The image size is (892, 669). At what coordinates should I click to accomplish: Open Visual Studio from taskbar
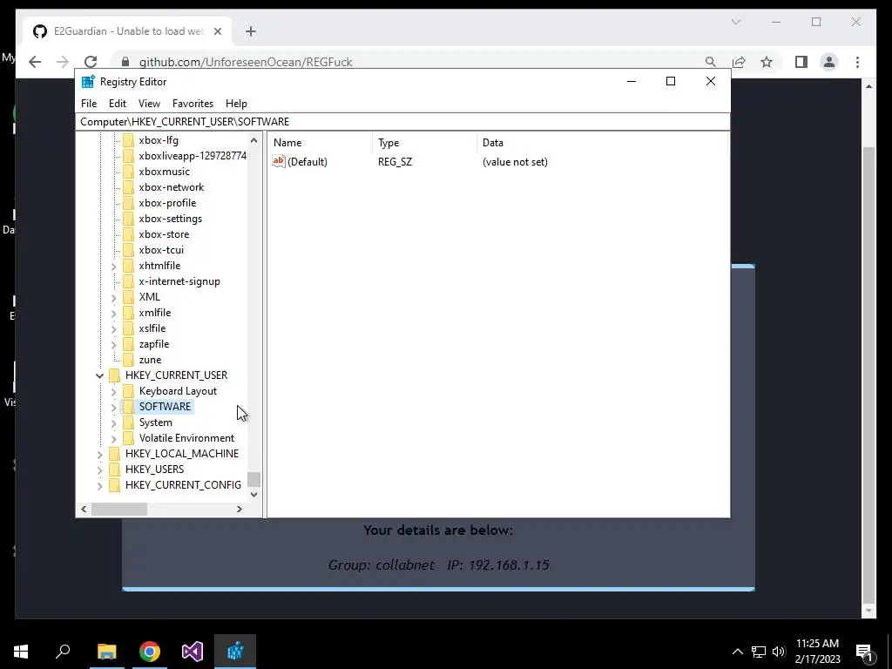point(193,652)
